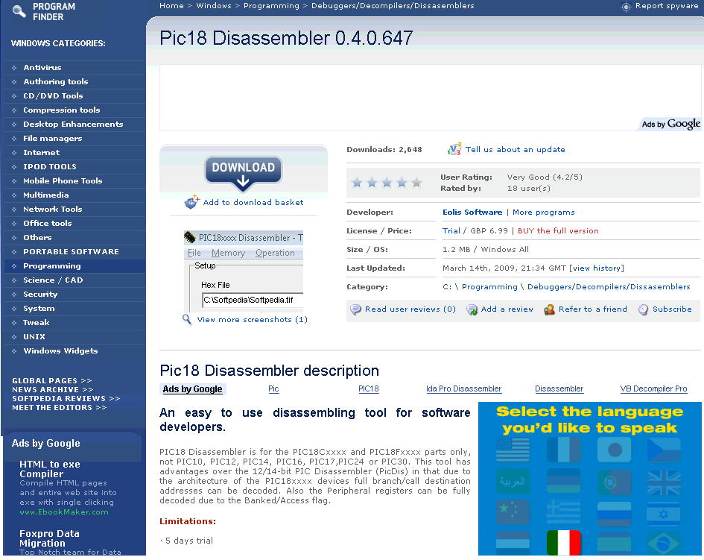The image size is (704, 560).
Task: Click the Japanese flag in language ad
Action: [614, 449]
